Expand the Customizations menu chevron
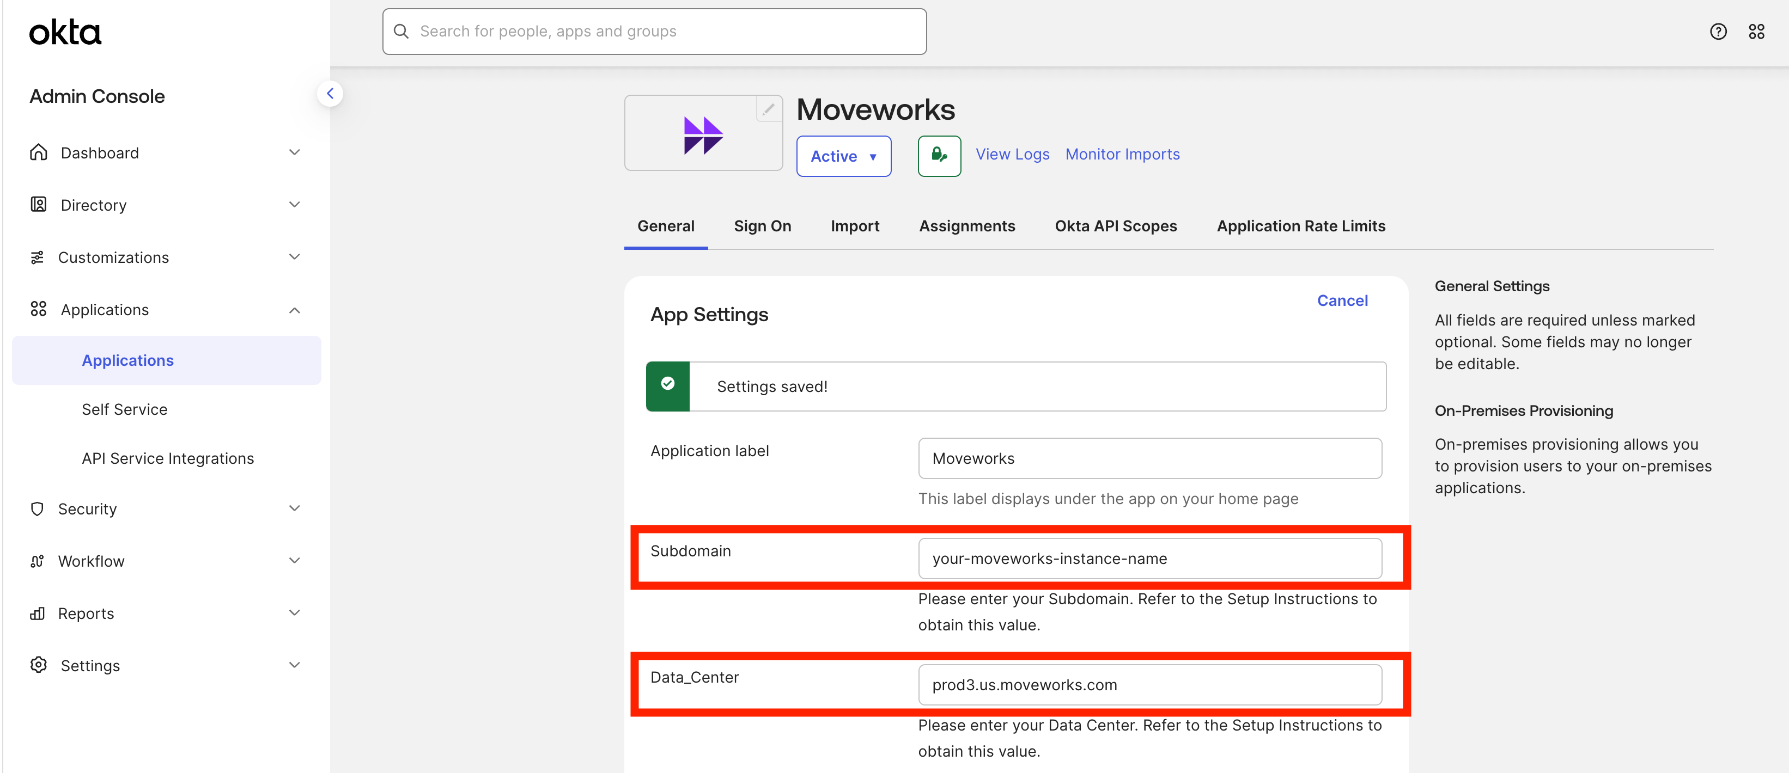1789x773 pixels. point(295,257)
